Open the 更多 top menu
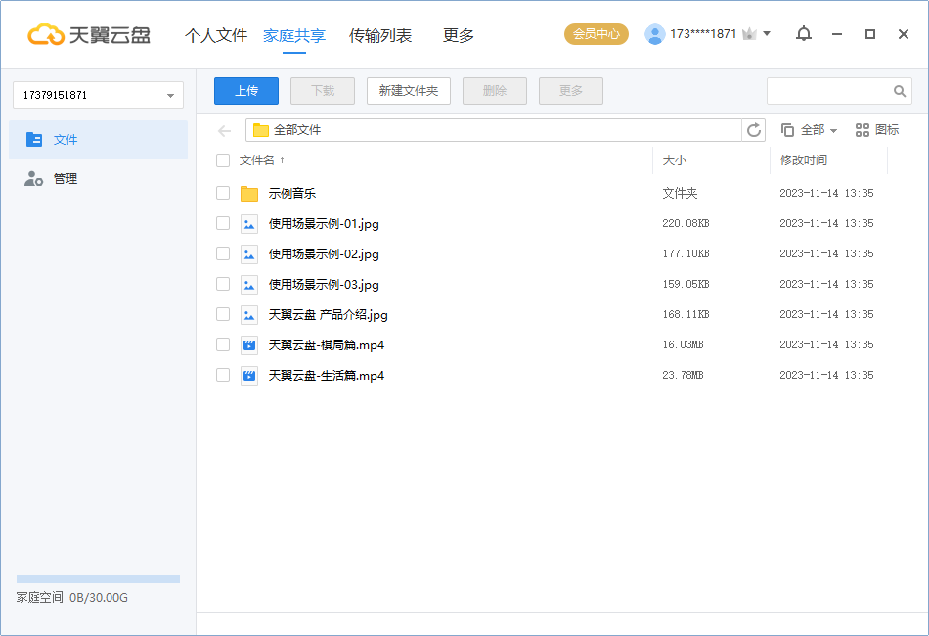This screenshot has height=636, width=929. coord(459,35)
